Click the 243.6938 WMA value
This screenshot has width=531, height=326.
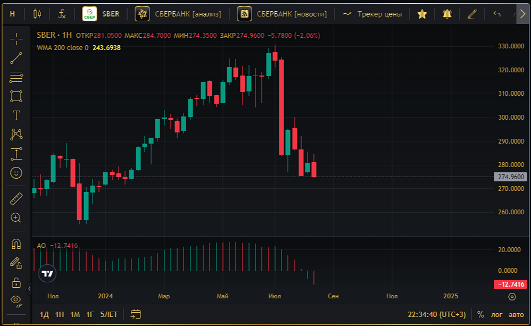(x=106, y=48)
